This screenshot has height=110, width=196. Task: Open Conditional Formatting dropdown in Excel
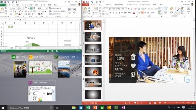55,8
